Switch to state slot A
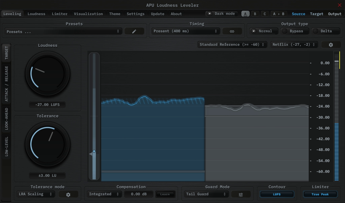Viewport: 345px width, 203px height. coord(245,14)
